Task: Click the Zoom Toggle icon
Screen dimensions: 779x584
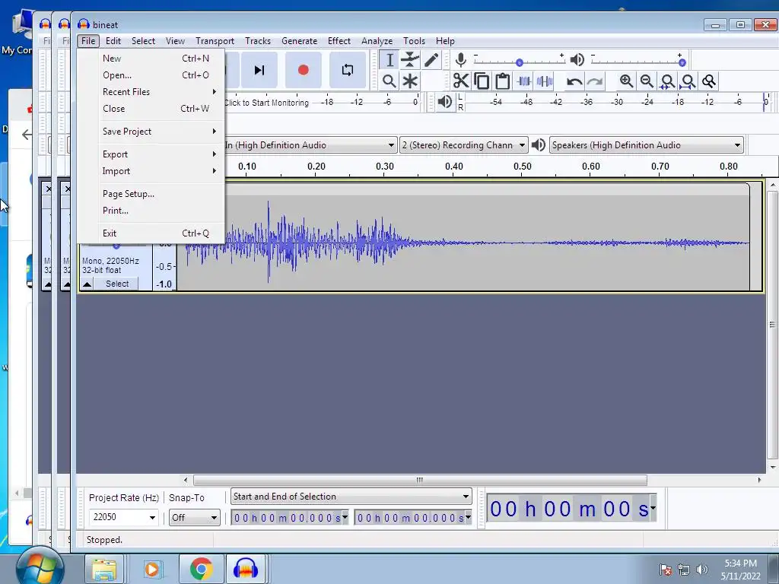Action: click(709, 81)
